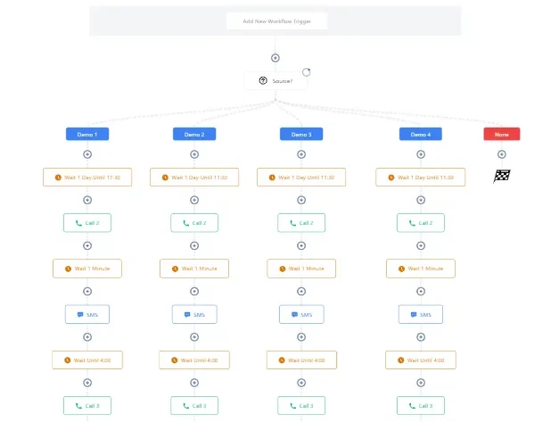Image resolution: width=559 pixels, height=422 pixels.
Task: Open Wait 1 Minute in Demo 3
Action: point(301,269)
